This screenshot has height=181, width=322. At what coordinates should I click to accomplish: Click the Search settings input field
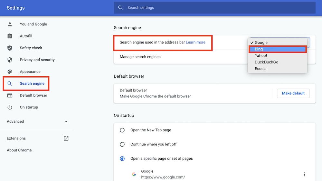coord(219,8)
